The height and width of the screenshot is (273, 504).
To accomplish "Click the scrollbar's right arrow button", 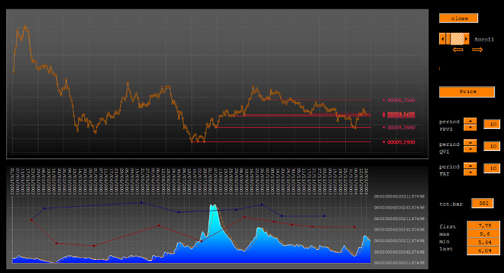I will pos(466,39).
